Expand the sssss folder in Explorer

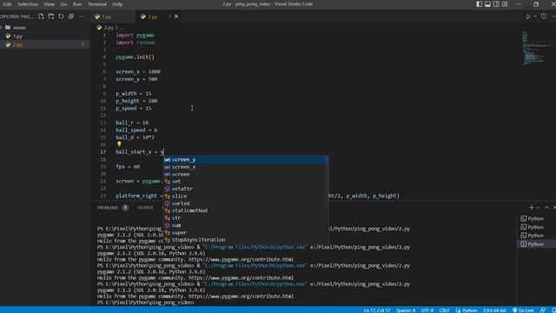click(44, 27)
